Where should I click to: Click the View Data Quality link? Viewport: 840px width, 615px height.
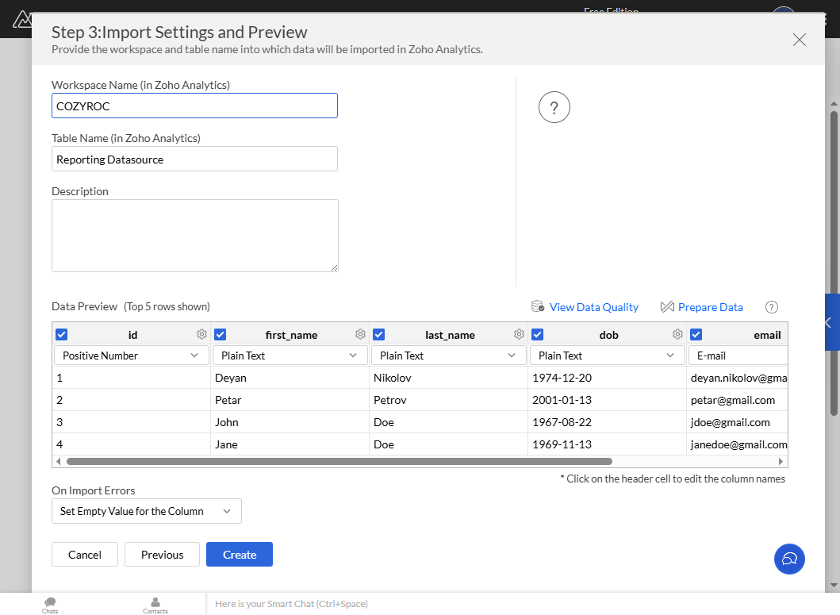point(593,307)
